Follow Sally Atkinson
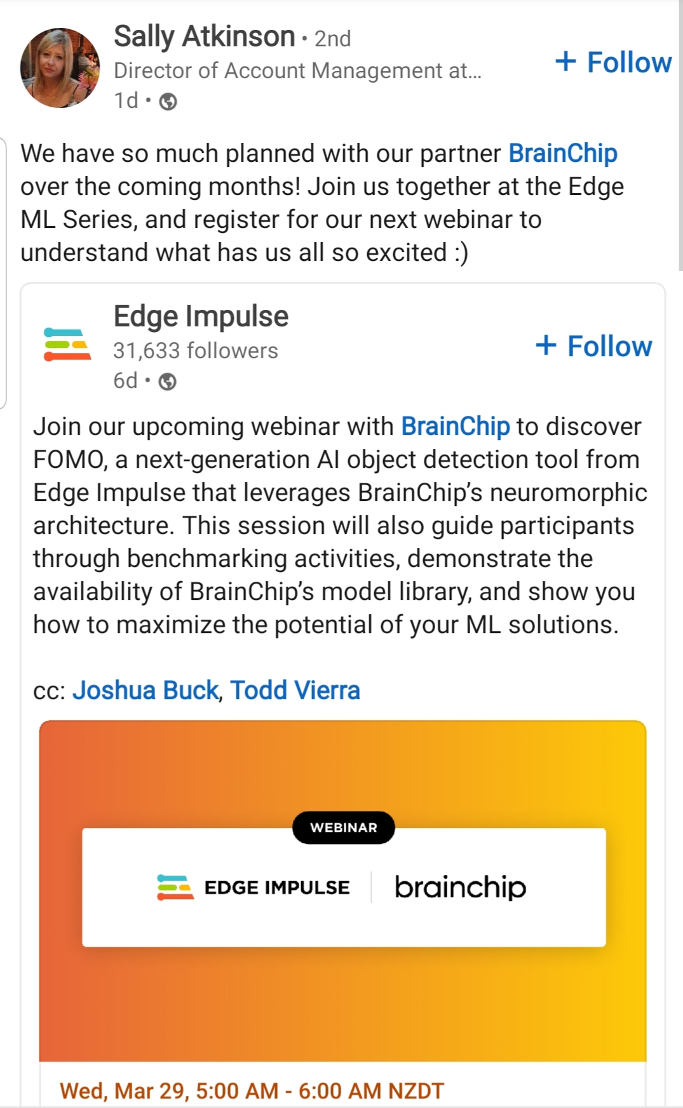The height and width of the screenshot is (1108, 683). click(x=613, y=62)
